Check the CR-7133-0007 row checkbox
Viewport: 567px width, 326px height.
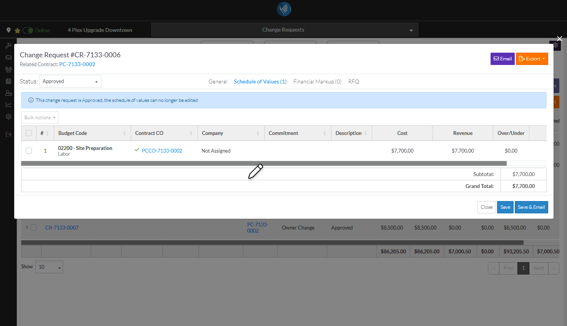(x=34, y=228)
